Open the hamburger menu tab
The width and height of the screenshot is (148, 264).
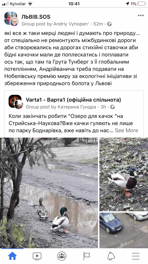tap(136, 256)
